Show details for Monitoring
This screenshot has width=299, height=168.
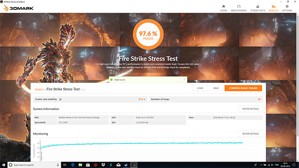click(250, 134)
